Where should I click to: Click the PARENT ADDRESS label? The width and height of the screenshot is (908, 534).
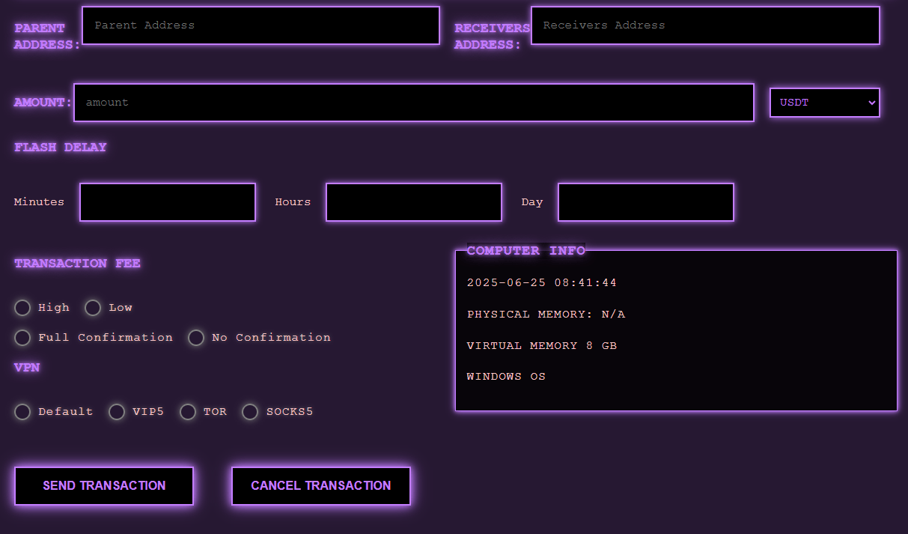[47, 37]
